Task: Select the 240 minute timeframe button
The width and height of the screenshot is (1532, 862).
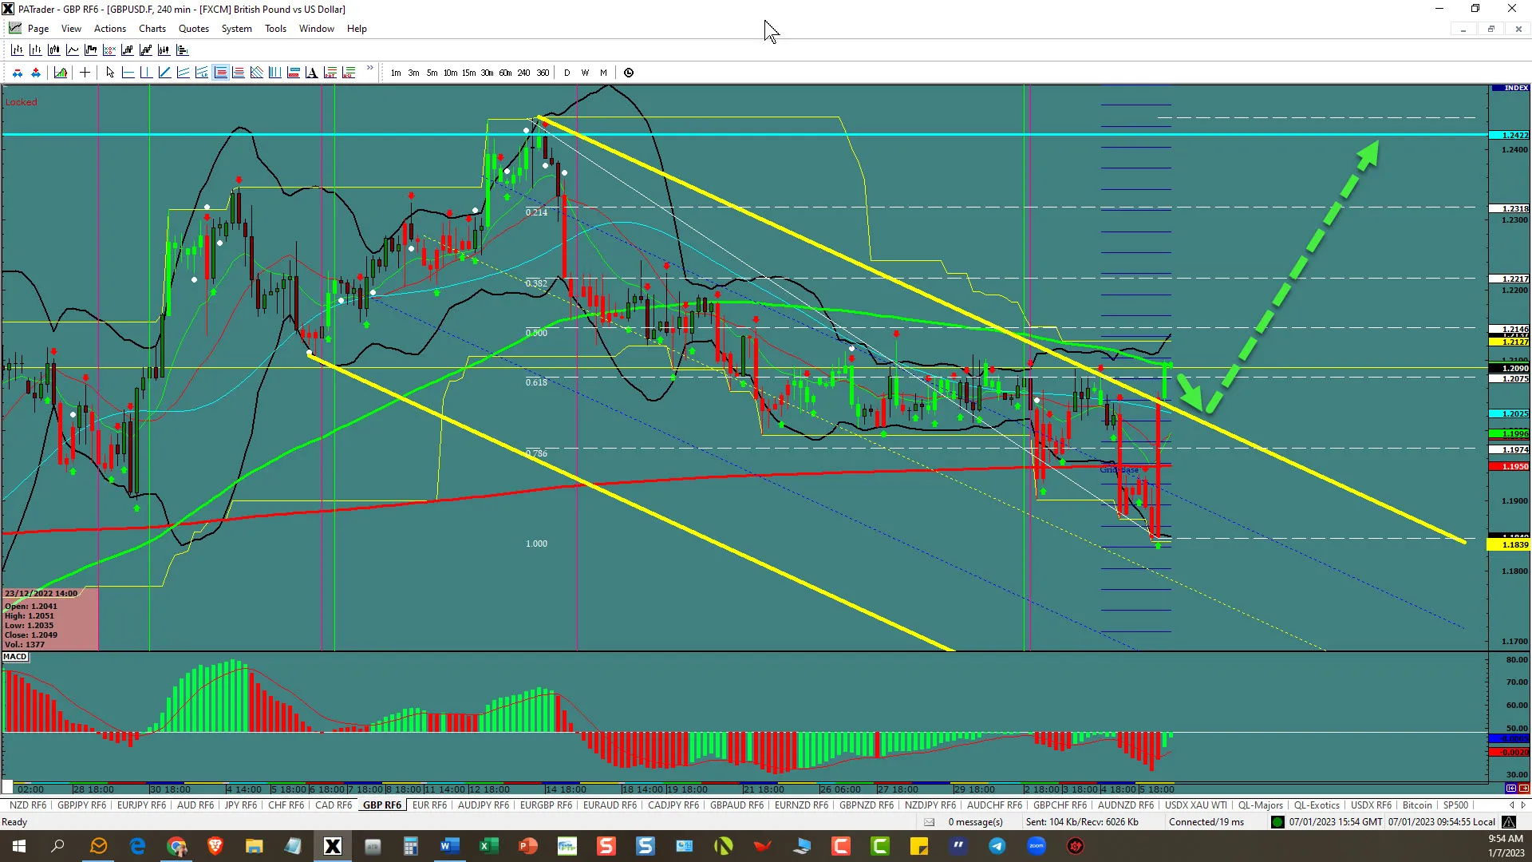Action: (x=523, y=73)
